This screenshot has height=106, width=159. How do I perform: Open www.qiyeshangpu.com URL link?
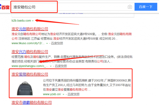click(30, 66)
